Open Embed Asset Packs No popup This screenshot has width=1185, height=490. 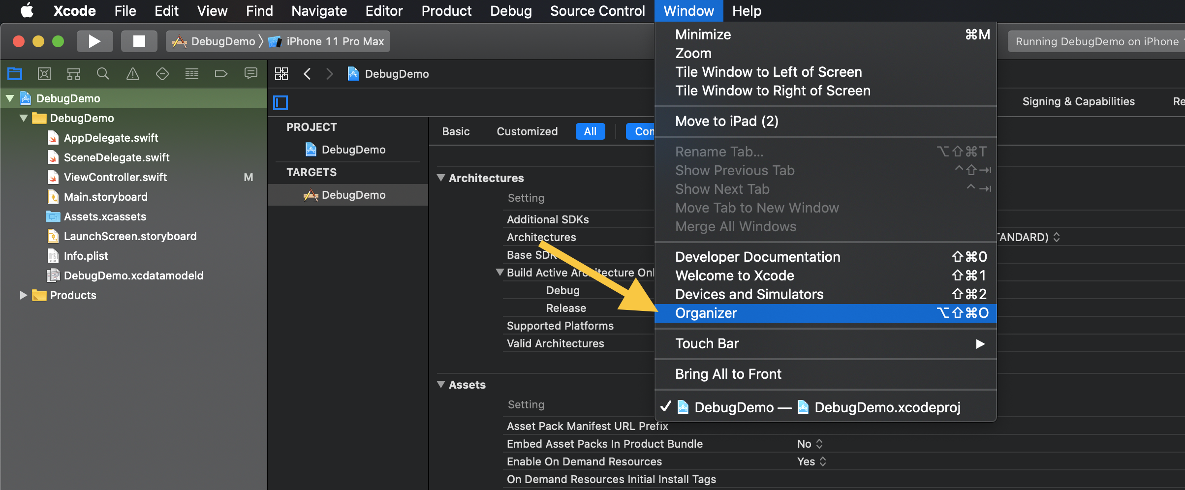[810, 444]
